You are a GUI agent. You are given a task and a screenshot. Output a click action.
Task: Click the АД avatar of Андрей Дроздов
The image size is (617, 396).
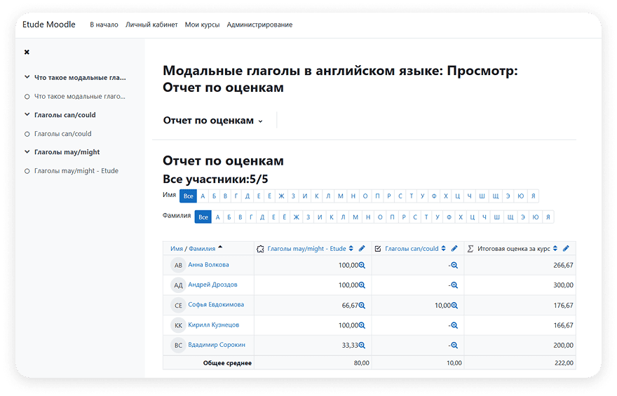(178, 285)
